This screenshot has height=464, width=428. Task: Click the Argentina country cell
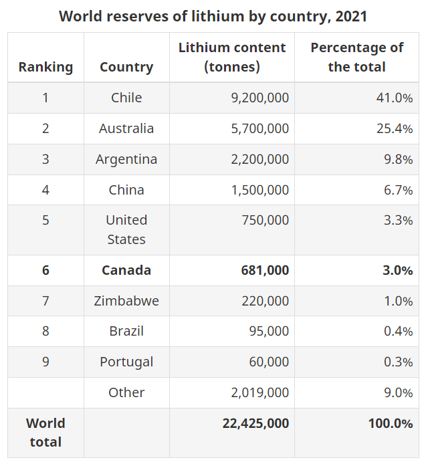[x=126, y=159]
